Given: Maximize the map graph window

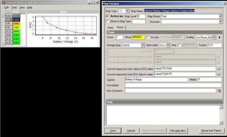Looking at the screenshot, I should tap(93, 3).
